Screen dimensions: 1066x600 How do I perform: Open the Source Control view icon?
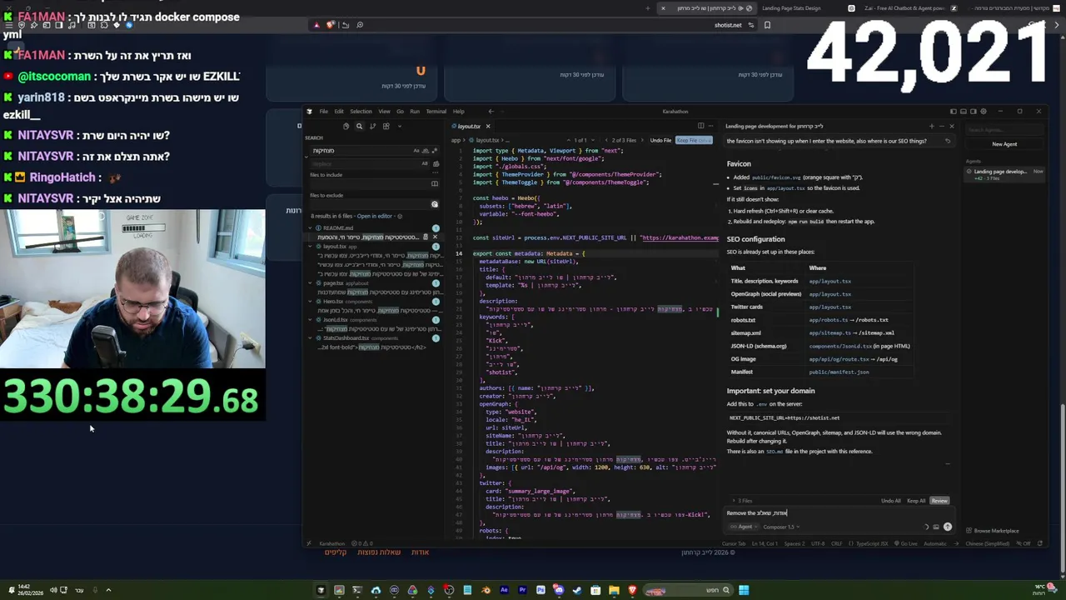click(372, 126)
